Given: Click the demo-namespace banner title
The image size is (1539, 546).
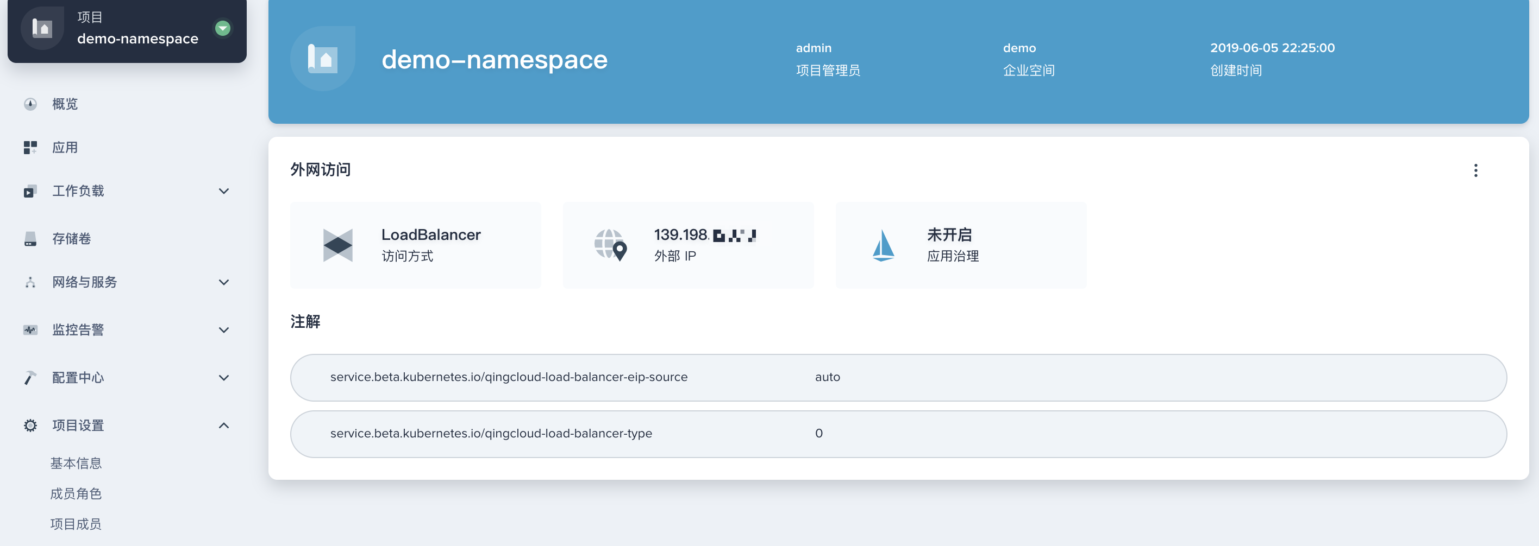Looking at the screenshot, I should pyautogui.click(x=495, y=60).
